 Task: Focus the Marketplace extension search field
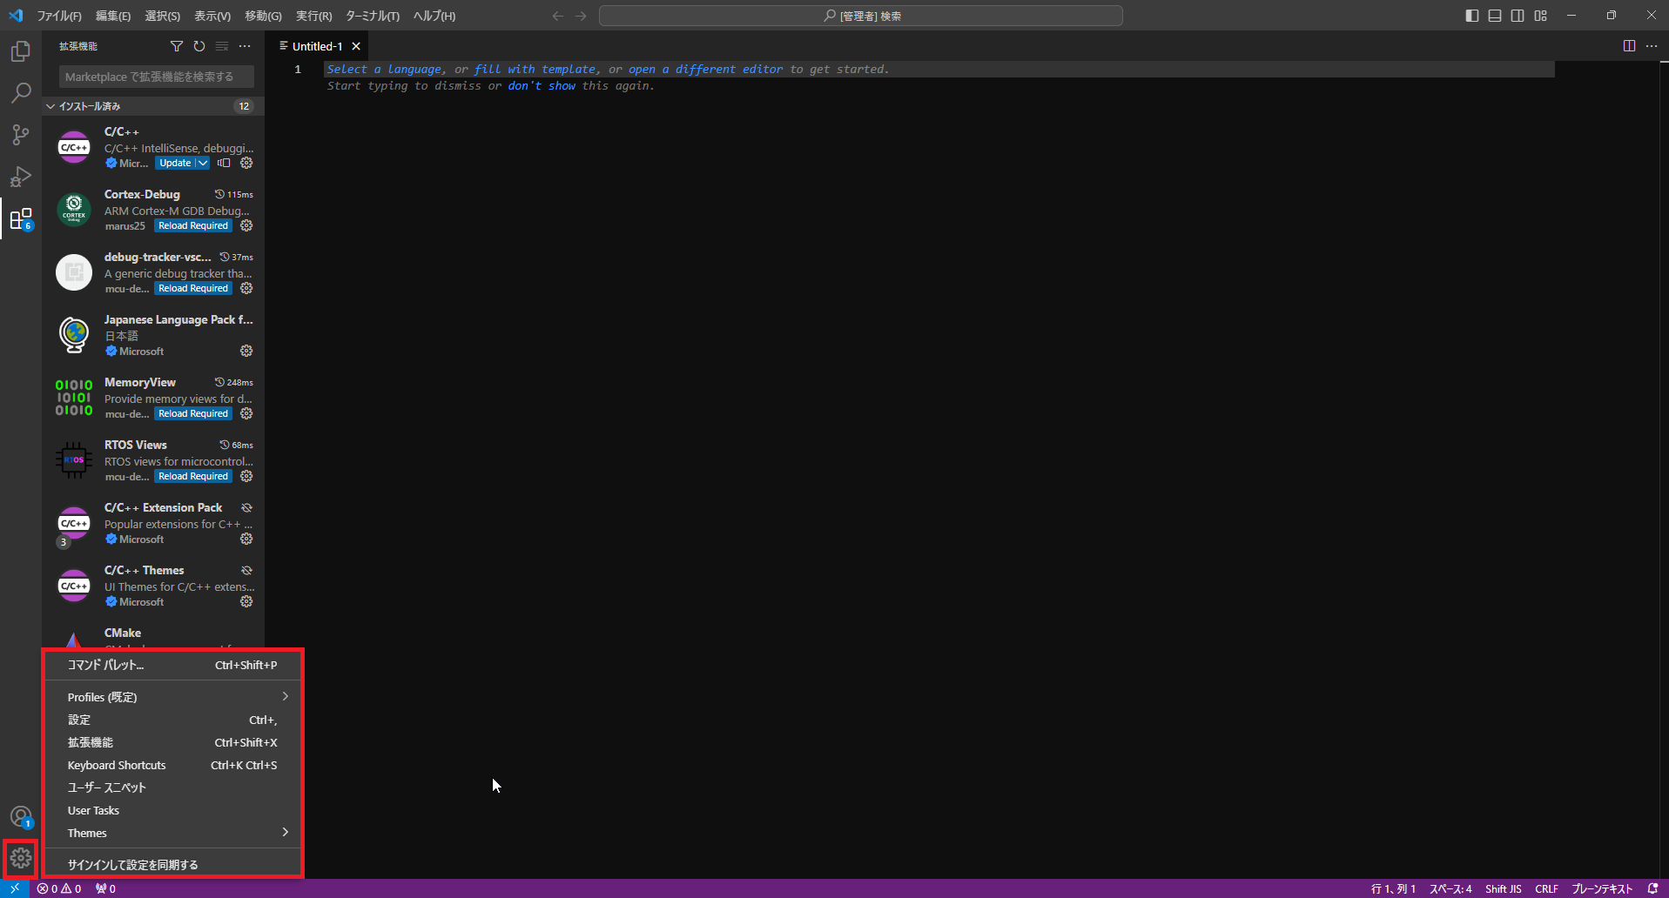coord(157,77)
